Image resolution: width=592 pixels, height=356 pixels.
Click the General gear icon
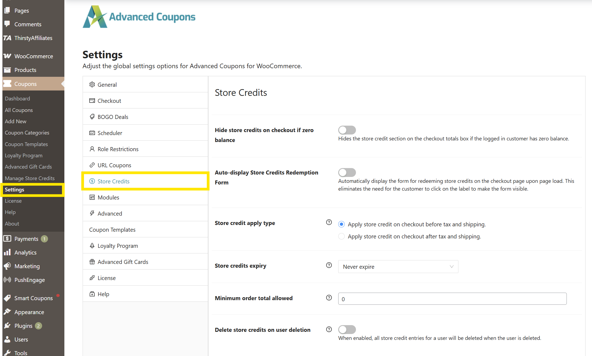coord(92,84)
